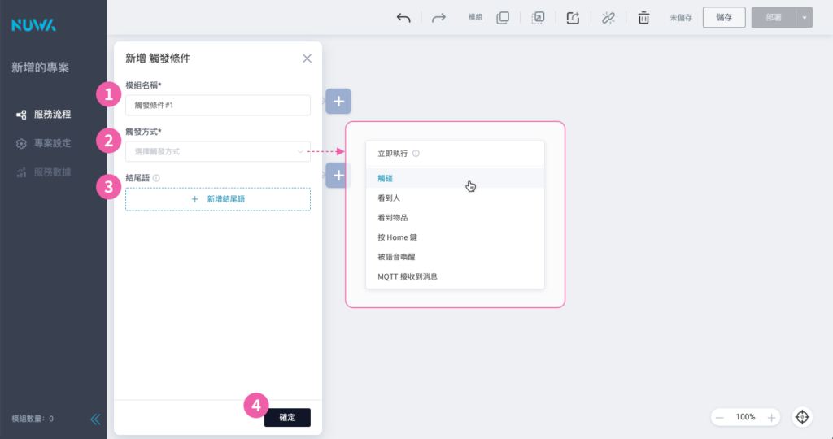Select 按 Home 鍵 trigger option
Screen dimensions: 833x439
(x=455, y=237)
